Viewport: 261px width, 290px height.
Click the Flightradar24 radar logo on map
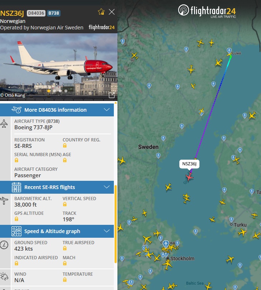coord(183,10)
